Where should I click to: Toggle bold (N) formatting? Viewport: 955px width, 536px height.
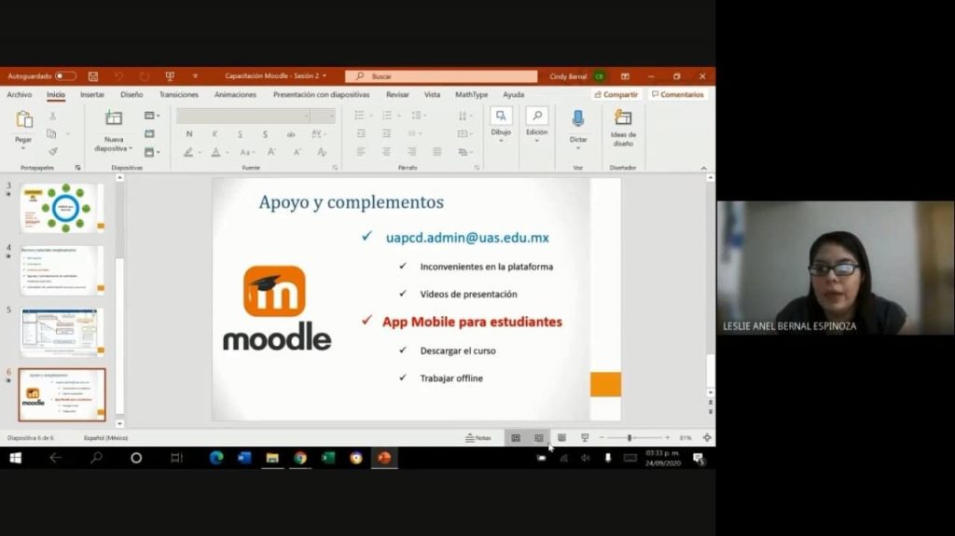coord(189,134)
